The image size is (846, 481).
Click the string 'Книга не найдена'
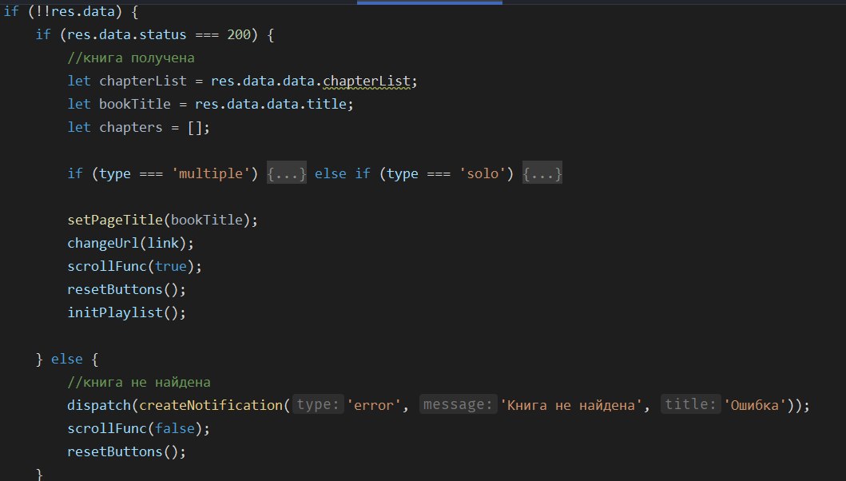click(x=571, y=405)
